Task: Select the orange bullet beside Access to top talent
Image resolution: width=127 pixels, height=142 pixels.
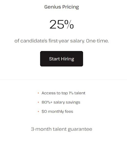Action: pyautogui.click(x=38, y=93)
